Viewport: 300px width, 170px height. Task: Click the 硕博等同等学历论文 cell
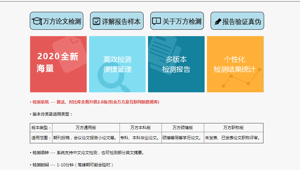coord(183,138)
